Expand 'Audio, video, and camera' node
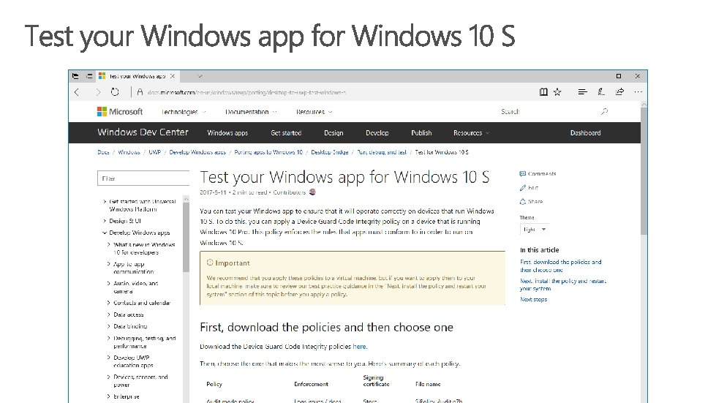Screen dimensions: 716x403 [x=109, y=284]
